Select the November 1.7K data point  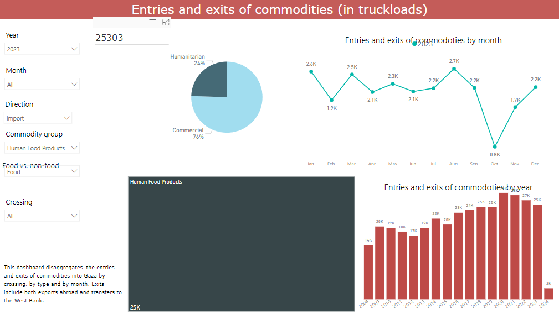515,107
